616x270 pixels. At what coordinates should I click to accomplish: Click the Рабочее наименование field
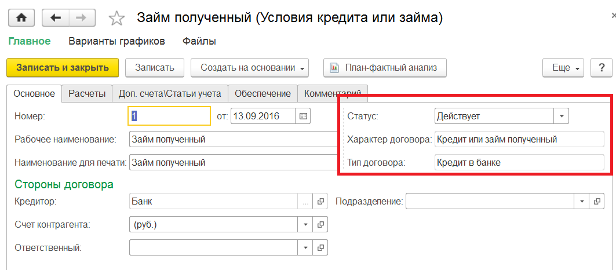[x=234, y=139]
